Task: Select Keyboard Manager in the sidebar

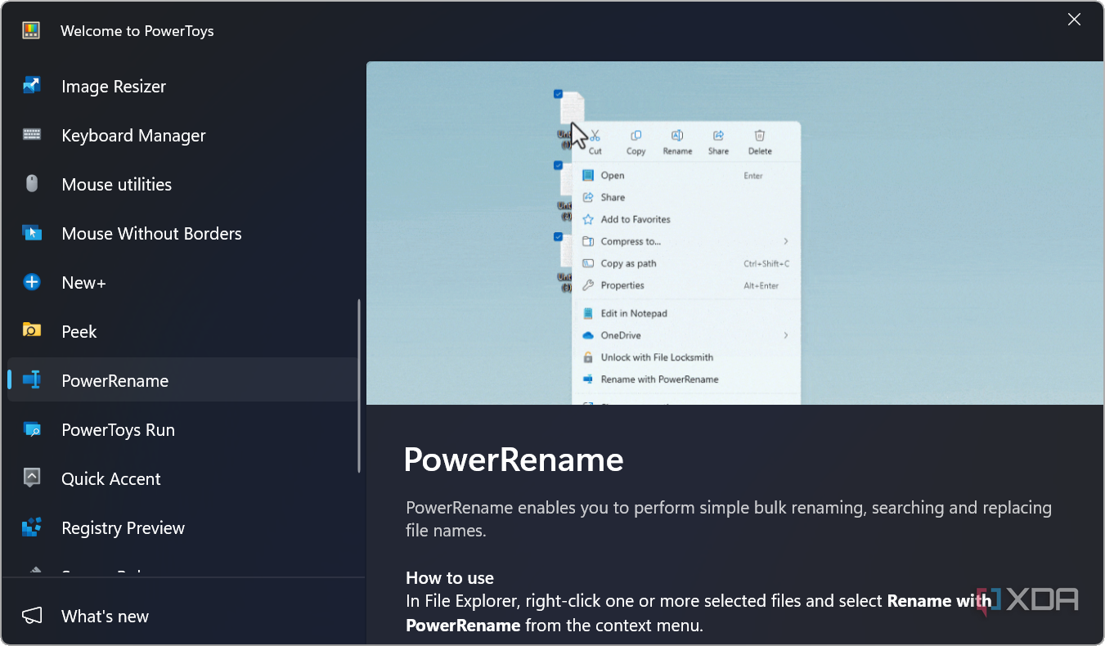Action: pyautogui.click(x=182, y=135)
